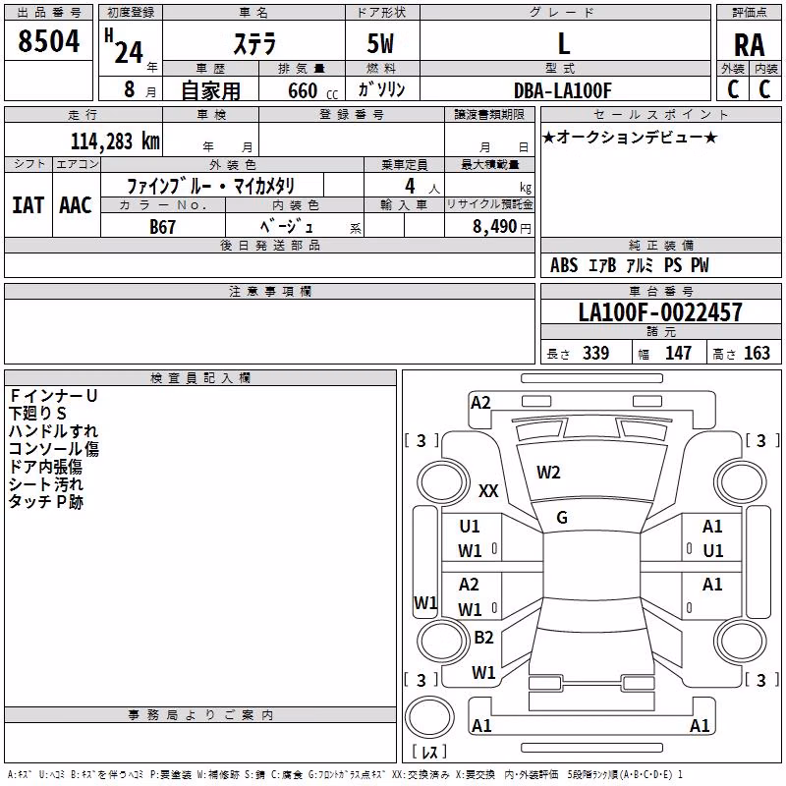Select the inspector note 下廻りS

(x=37, y=413)
